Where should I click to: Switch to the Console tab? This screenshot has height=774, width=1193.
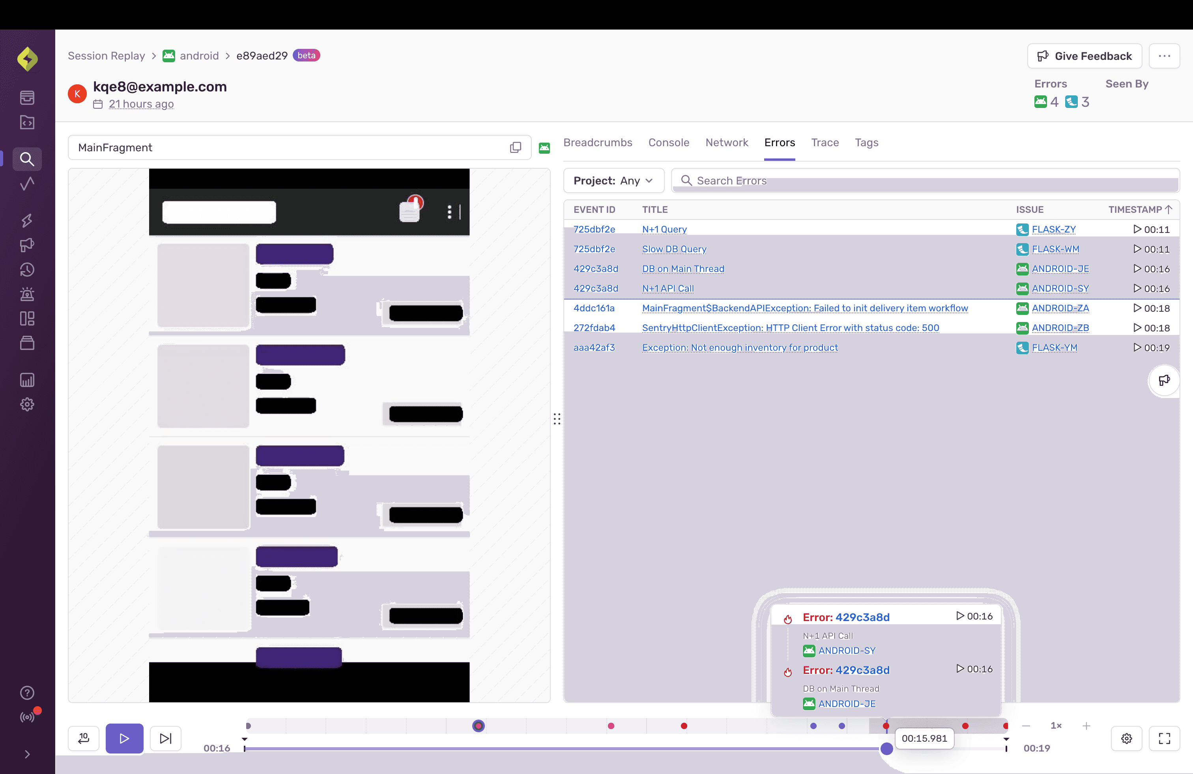click(x=669, y=143)
